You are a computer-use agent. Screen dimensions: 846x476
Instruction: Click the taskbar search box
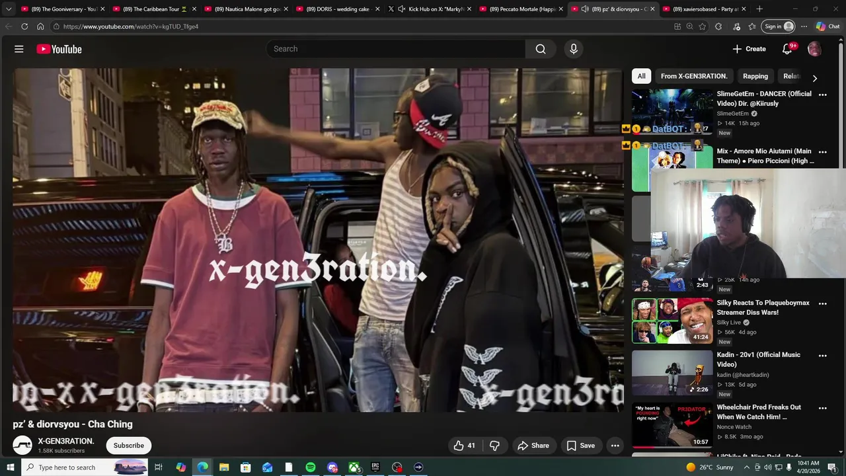[x=84, y=467]
